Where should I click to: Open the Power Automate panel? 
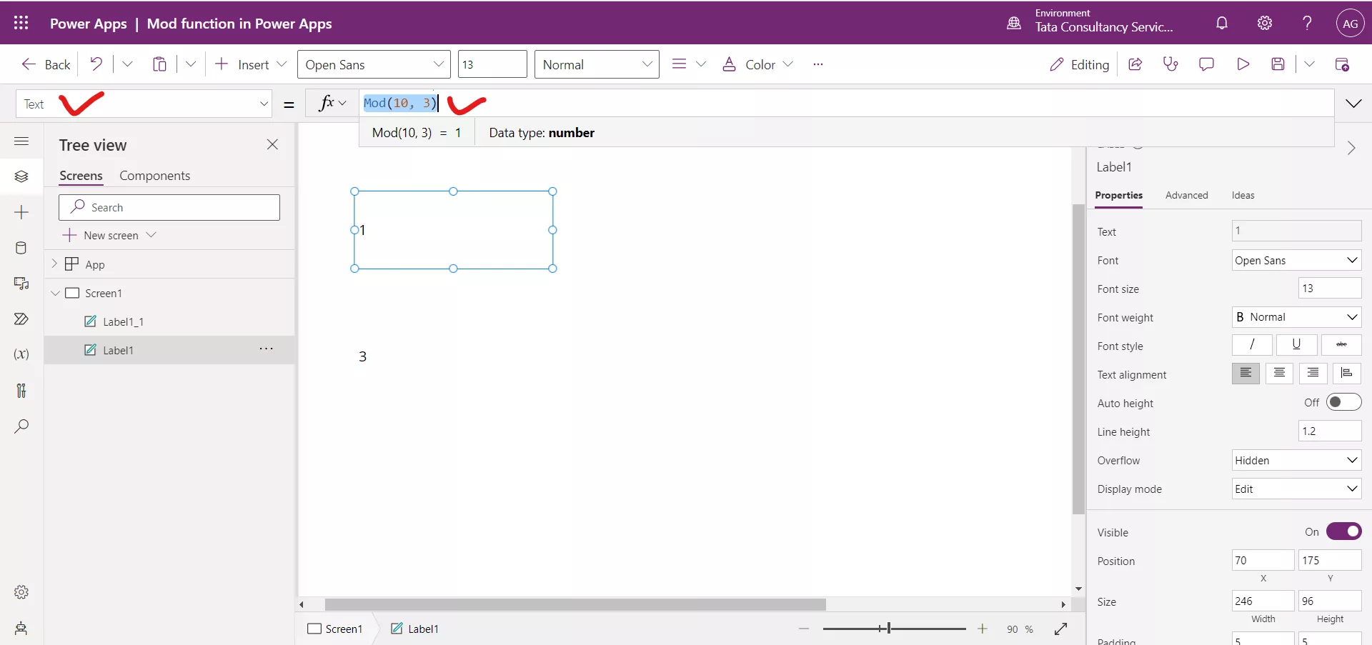[21, 319]
